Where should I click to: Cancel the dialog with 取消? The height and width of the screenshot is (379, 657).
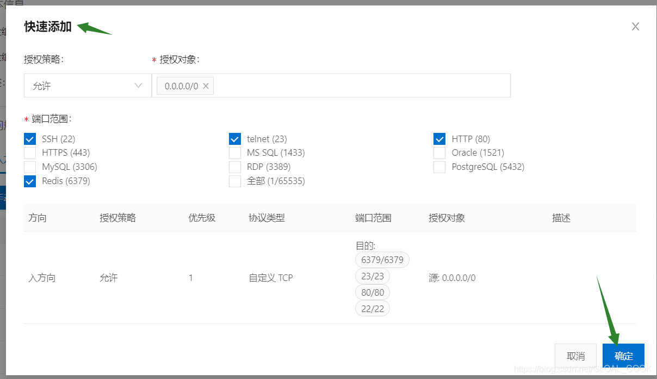click(x=576, y=355)
